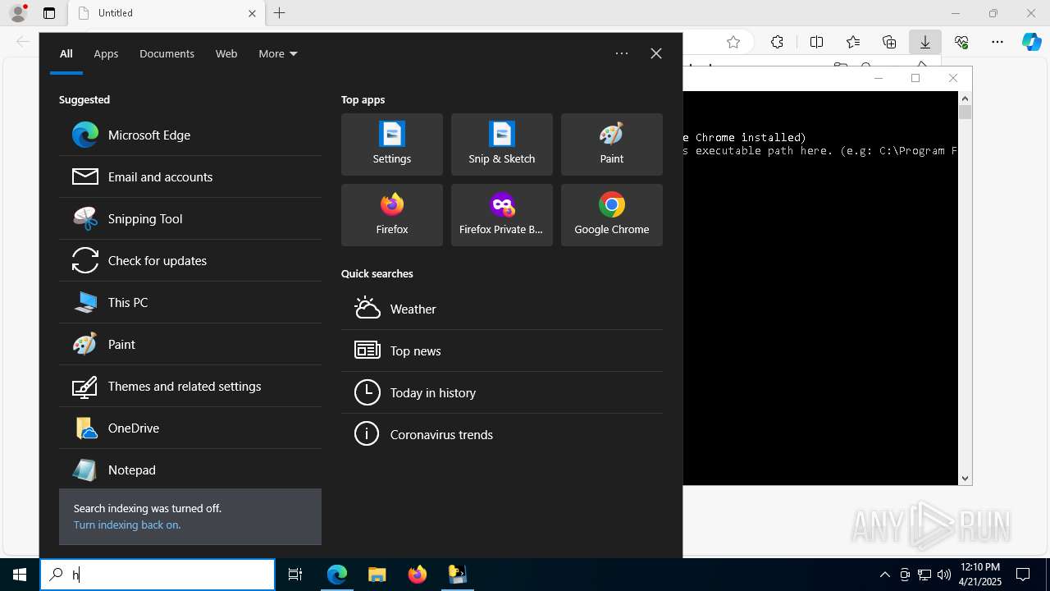Run Coronavirus trends quick search
The width and height of the screenshot is (1050, 591).
click(502, 434)
